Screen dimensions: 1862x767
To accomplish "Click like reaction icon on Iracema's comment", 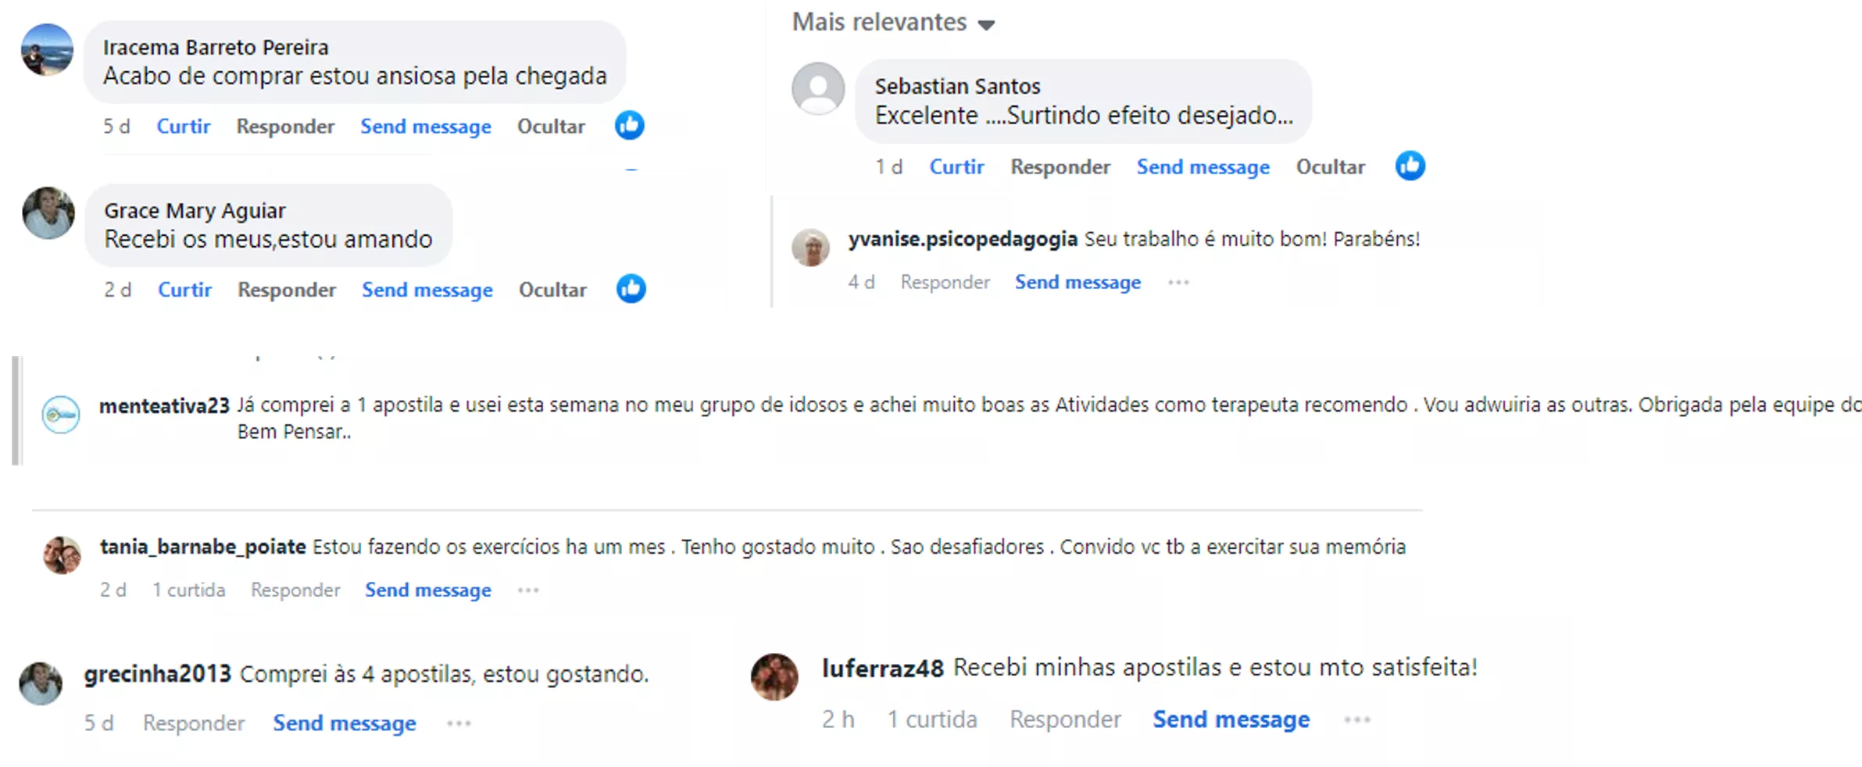I will tap(629, 126).
